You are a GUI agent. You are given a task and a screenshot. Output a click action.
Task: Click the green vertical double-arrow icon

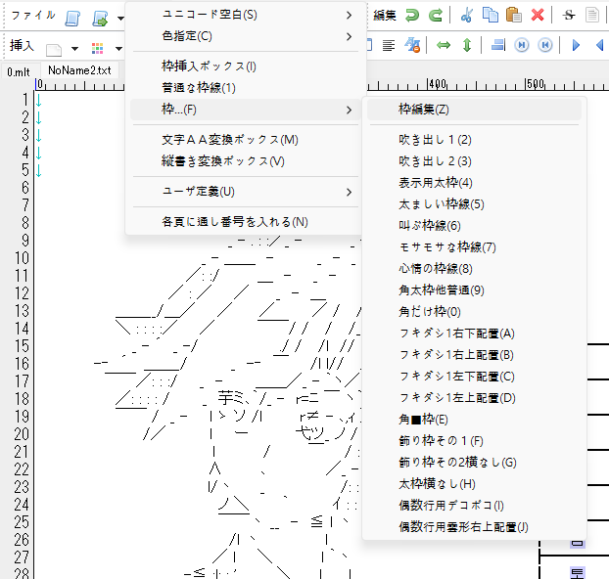[x=467, y=45]
